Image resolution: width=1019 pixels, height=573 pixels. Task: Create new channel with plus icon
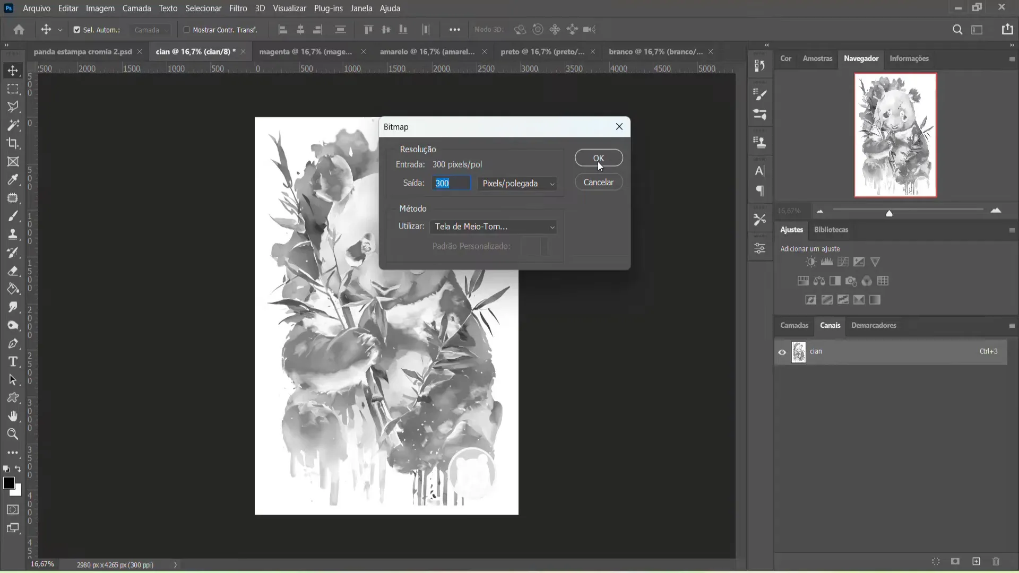(976, 561)
